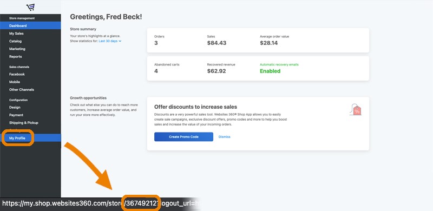This screenshot has height=211, width=433.
Task: Click the shopping cart logo icon
Action: 30,7
